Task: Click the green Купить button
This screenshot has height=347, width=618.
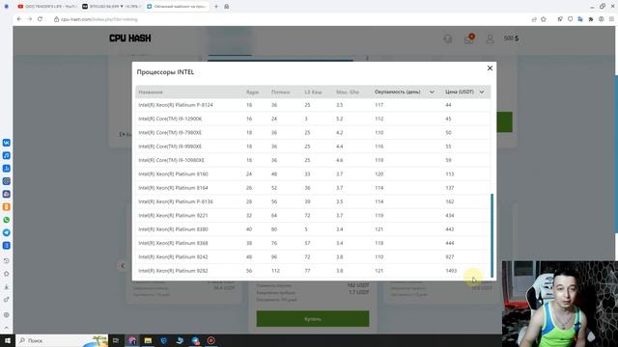Action: click(313, 319)
